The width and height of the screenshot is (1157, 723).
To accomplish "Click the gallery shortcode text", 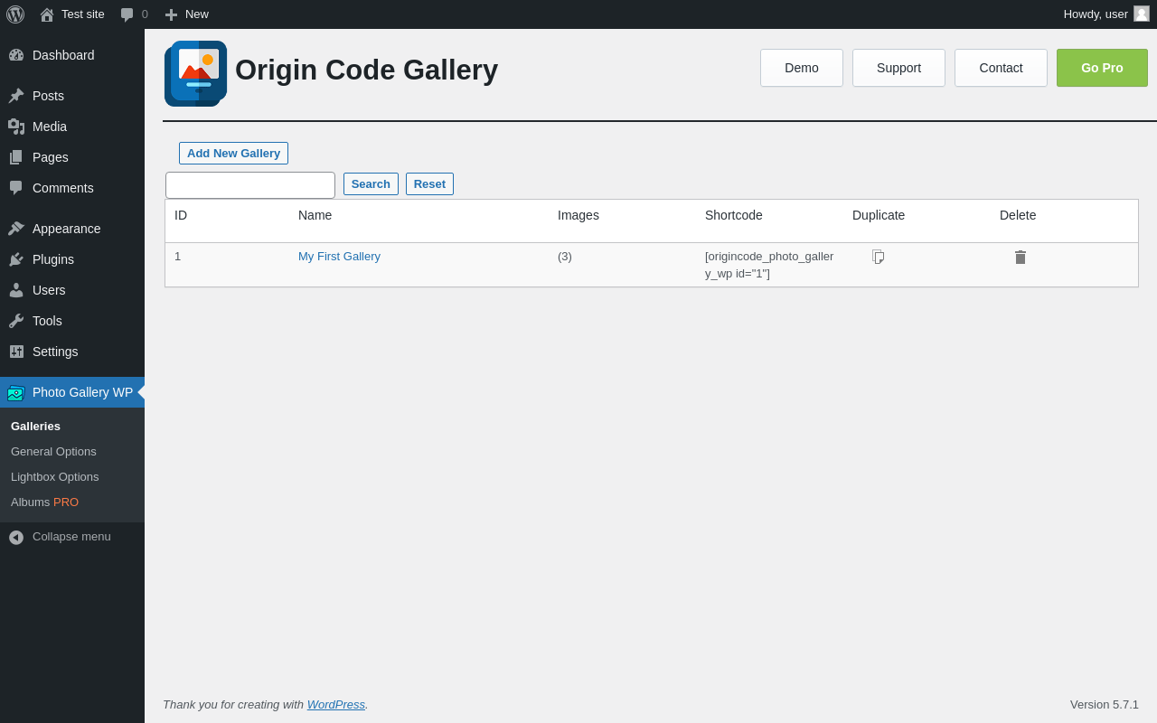I will point(769,265).
